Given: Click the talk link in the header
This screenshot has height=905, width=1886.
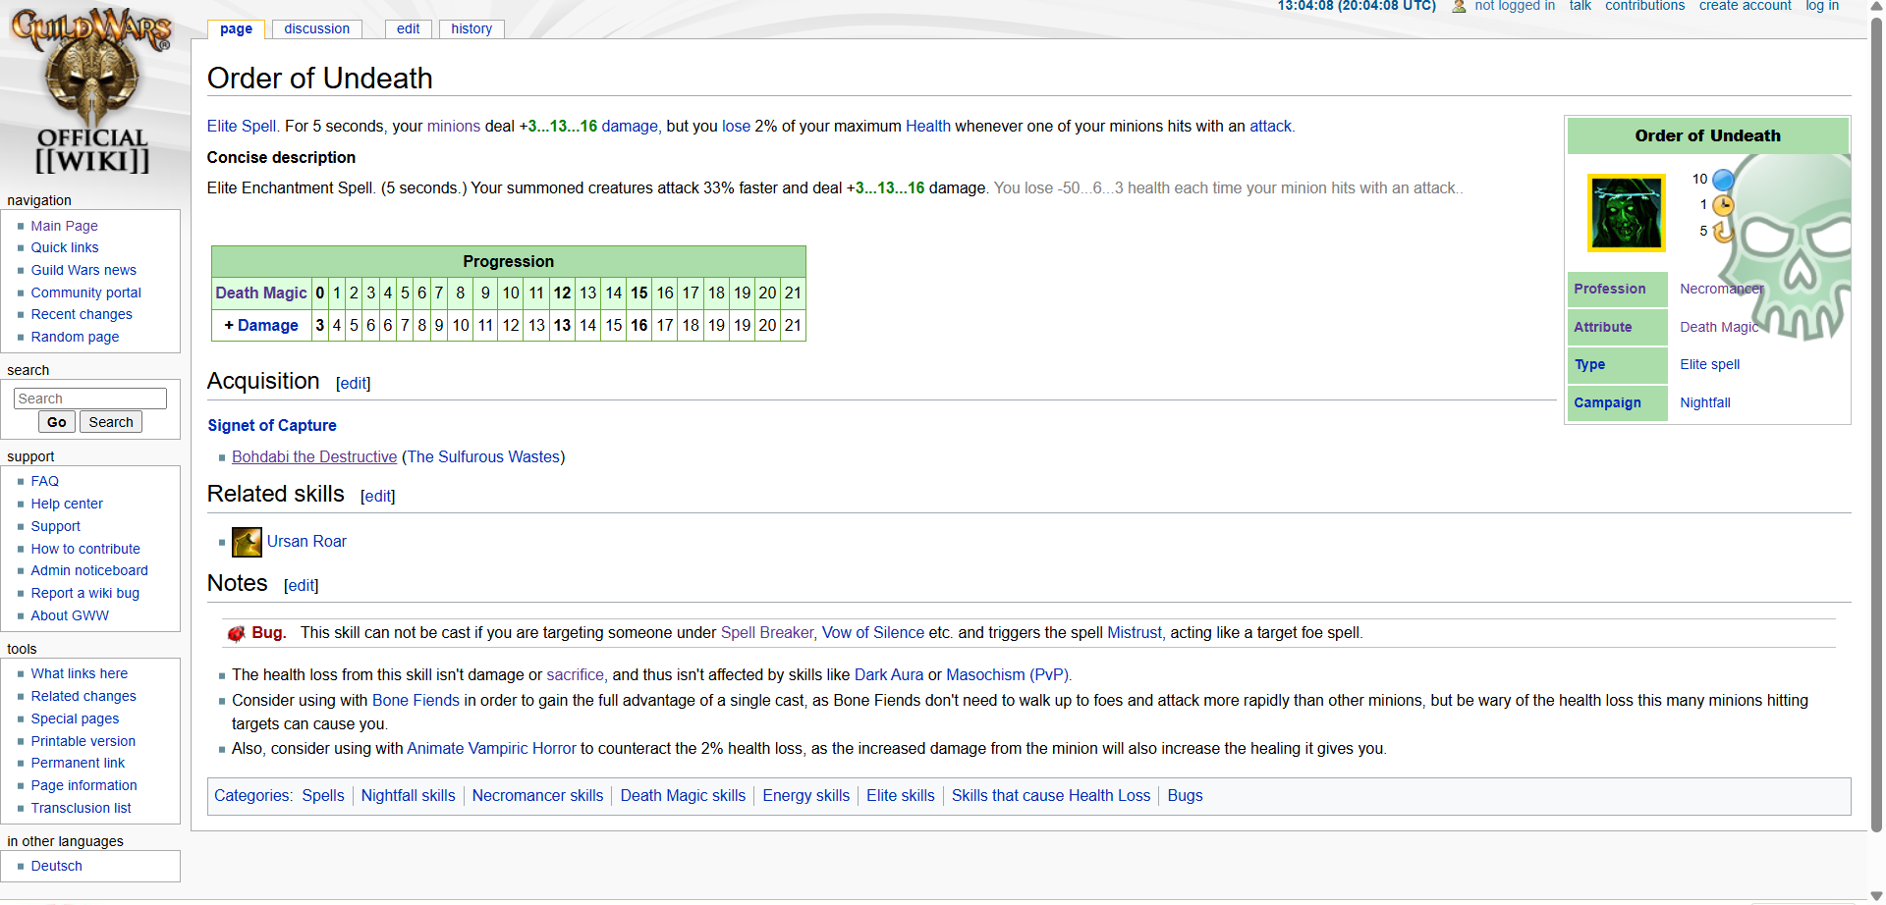Looking at the screenshot, I should coord(1580,6).
